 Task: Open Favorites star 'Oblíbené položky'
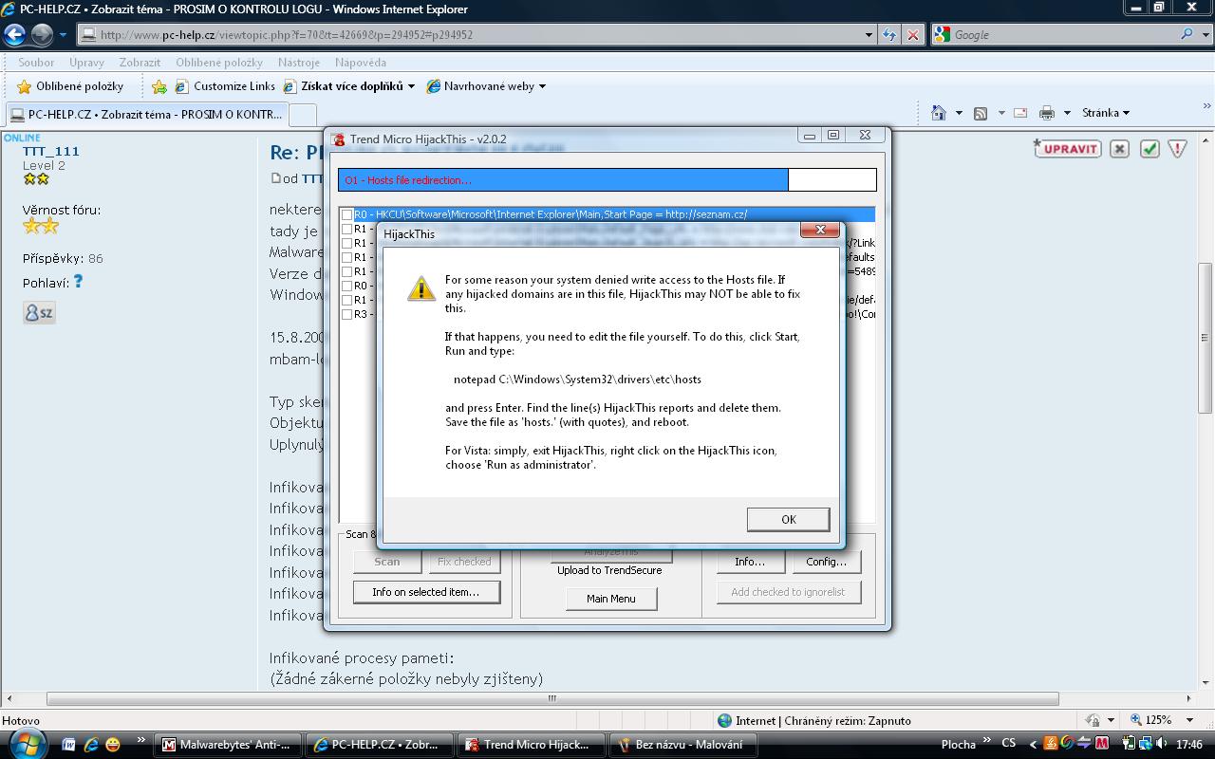pyautogui.click(x=70, y=86)
